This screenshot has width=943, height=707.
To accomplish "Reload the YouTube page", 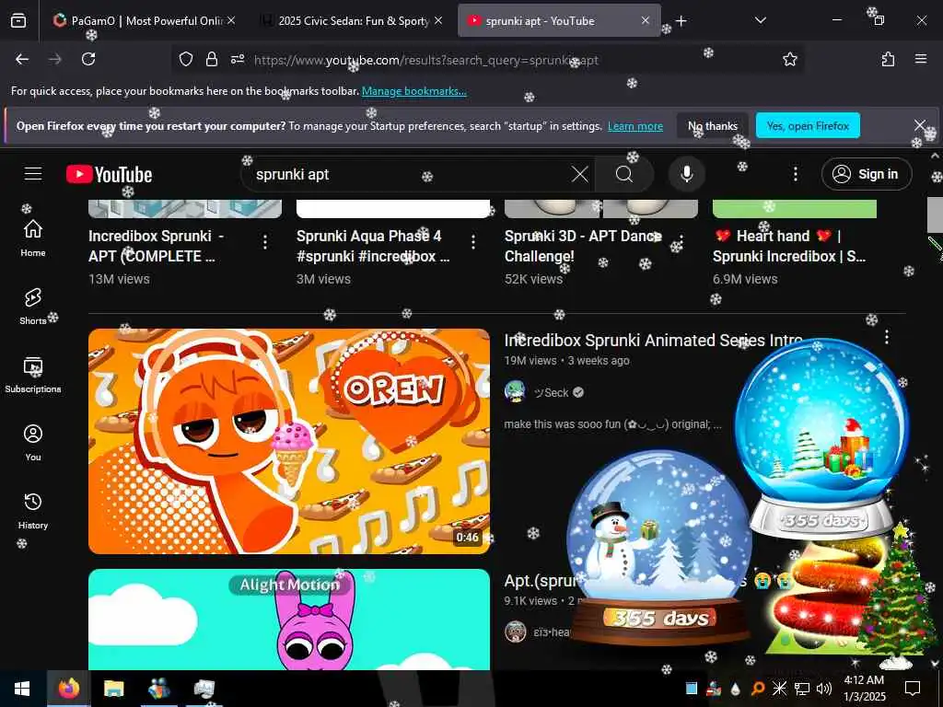I will pyautogui.click(x=88, y=59).
